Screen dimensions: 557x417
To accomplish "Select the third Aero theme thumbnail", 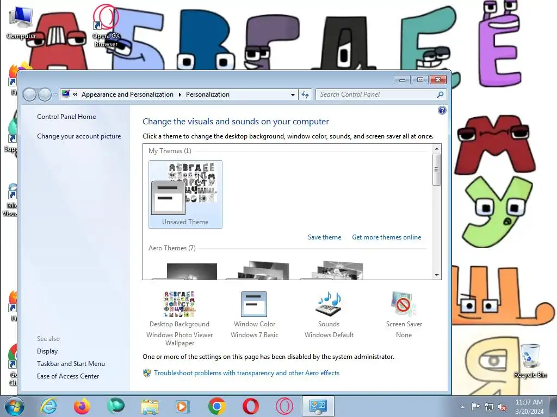I will pos(332,270).
